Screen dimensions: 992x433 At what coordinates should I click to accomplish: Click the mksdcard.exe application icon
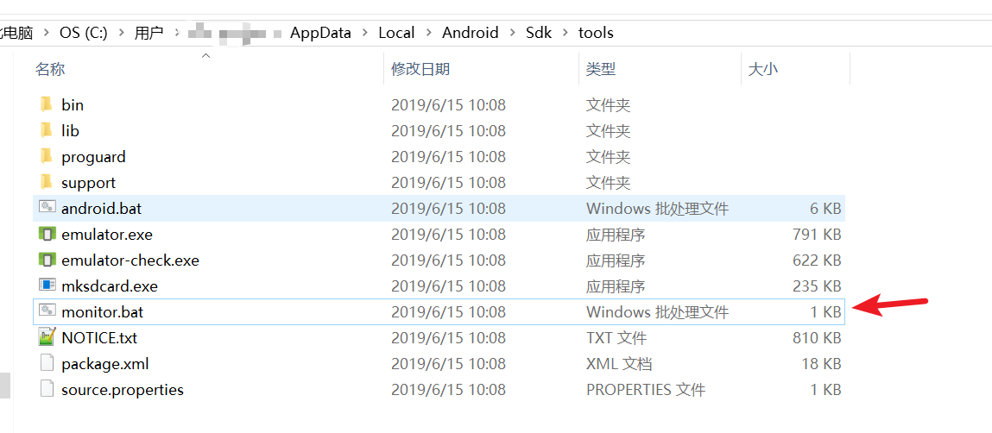47,286
